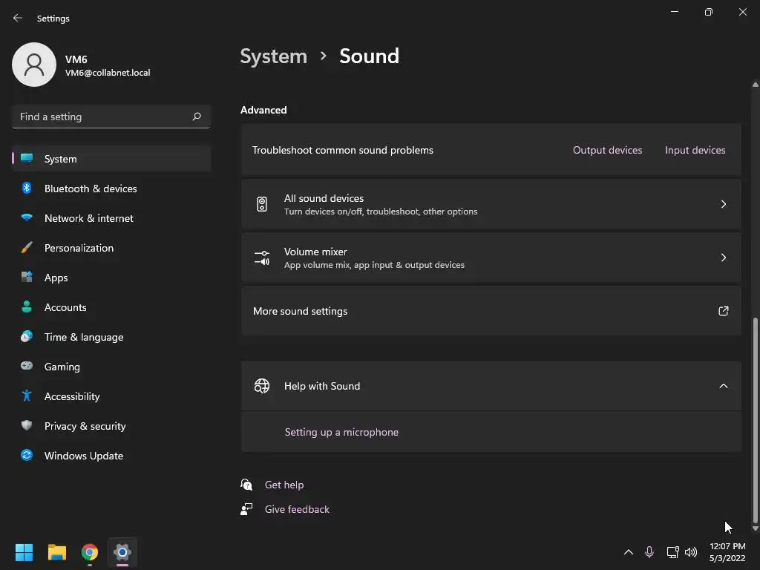Open Setting up a microphone link
760x570 pixels.
[341, 432]
